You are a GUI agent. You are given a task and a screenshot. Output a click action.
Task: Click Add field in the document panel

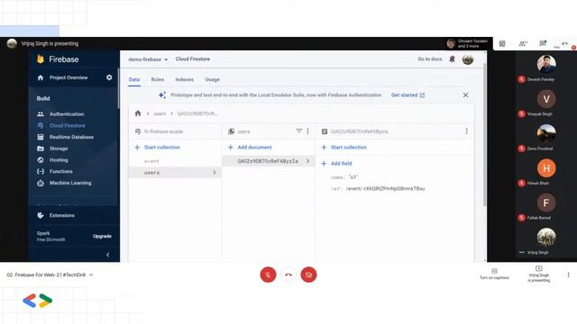tap(336, 164)
